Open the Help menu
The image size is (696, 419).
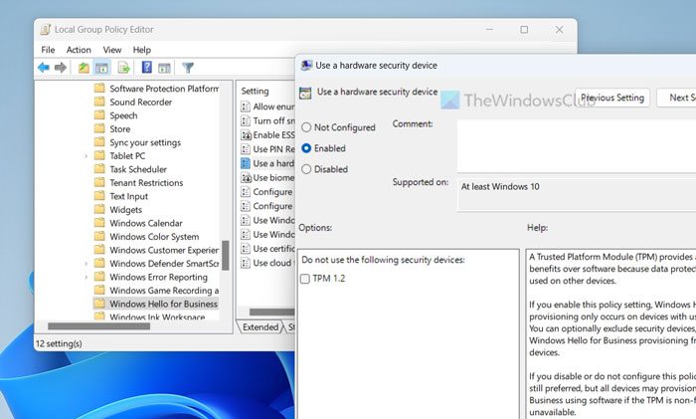click(142, 50)
